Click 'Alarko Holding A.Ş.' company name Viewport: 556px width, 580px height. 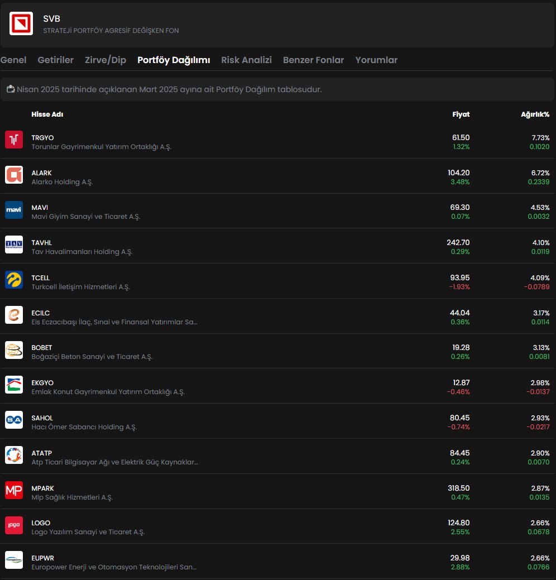pyautogui.click(x=62, y=182)
